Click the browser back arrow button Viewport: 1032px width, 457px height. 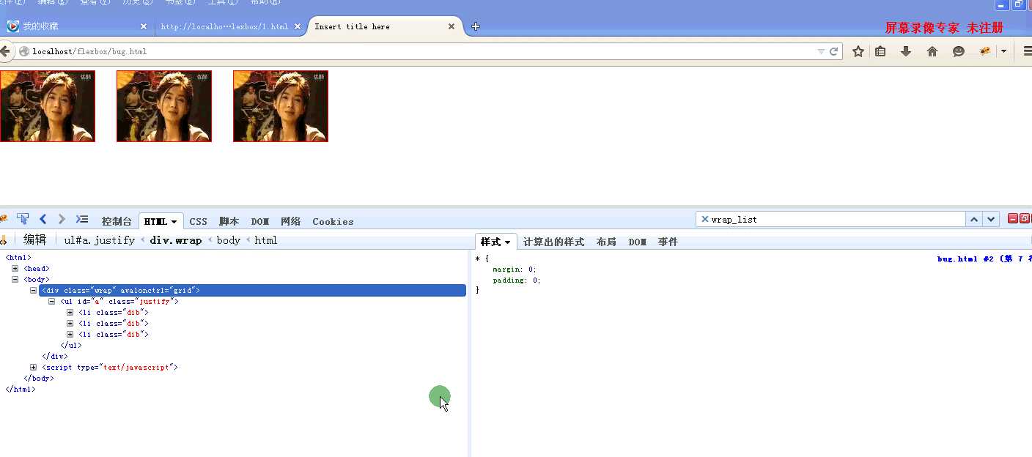[4, 51]
